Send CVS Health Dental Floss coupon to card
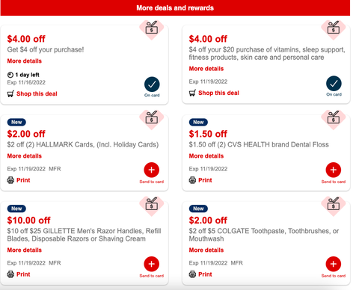Image resolution: width=359 pixels, height=290 pixels. (334, 170)
